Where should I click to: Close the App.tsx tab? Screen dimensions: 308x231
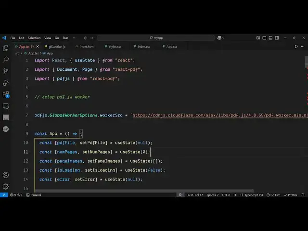38,47
